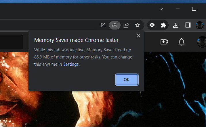Open the Chrome profile avatar
The width and height of the screenshot is (206, 127).
[x=200, y=25]
